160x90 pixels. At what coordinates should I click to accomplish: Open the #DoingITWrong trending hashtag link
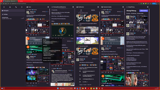pyautogui.click(x=5, y=17)
